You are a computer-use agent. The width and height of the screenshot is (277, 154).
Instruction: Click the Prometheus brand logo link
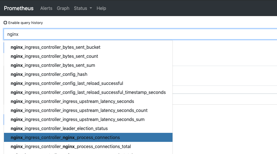[19, 8]
